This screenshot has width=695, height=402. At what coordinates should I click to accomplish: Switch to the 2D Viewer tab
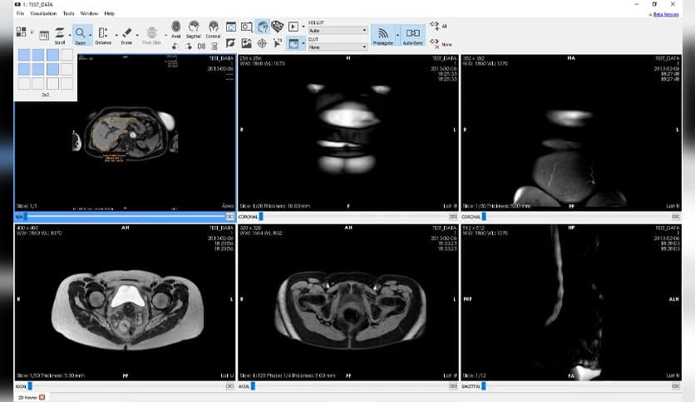tap(27, 398)
